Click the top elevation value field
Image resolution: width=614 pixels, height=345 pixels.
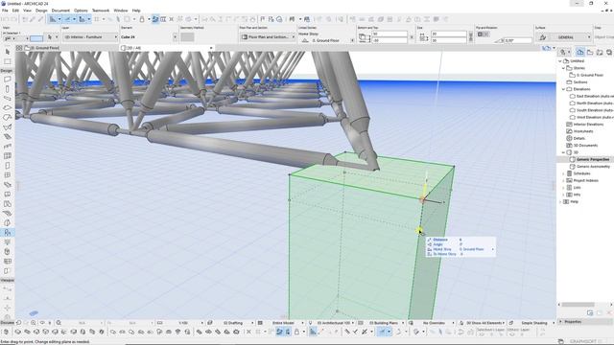tap(390, 34)
